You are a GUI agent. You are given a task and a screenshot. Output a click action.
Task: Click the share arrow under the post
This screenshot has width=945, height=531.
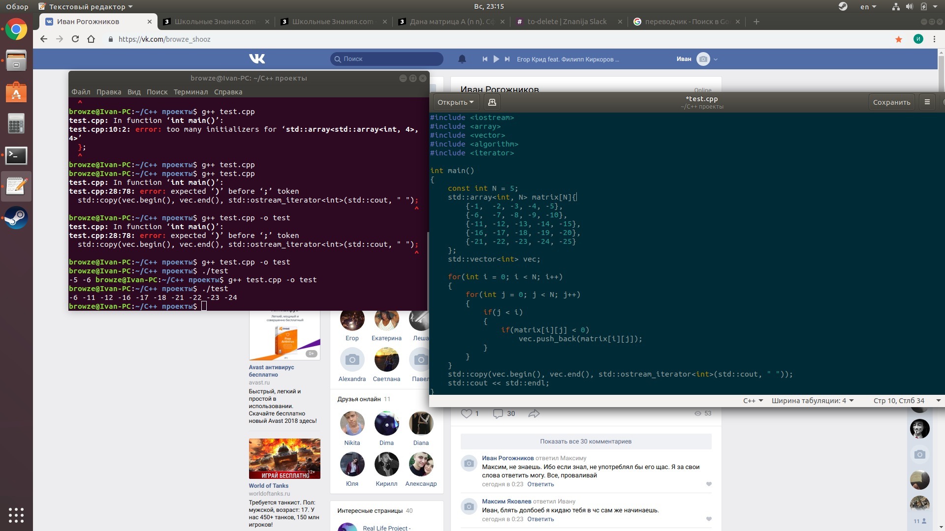pyautogui.click(x=534, y=414)
